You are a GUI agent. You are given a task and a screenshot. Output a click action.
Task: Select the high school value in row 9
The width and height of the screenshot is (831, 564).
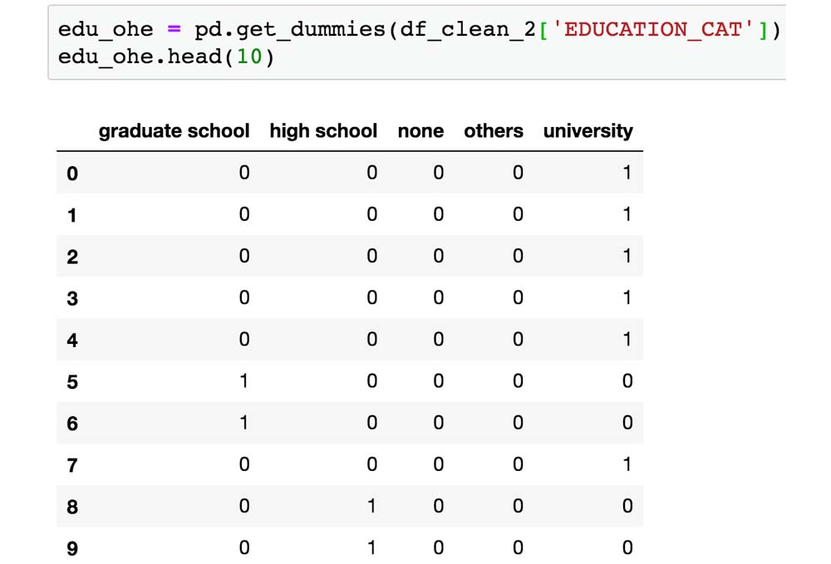coord(371,547)
